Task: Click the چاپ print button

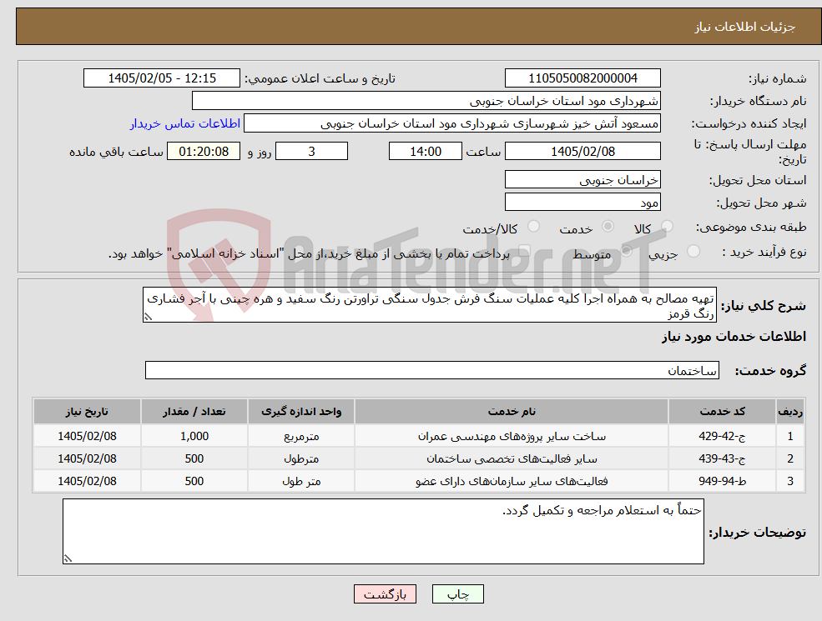Action: click(x=457, y=594)
